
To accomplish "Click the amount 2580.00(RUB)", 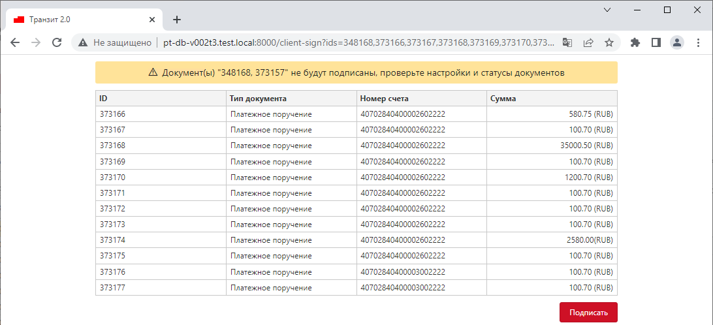I will click(590, 240).
